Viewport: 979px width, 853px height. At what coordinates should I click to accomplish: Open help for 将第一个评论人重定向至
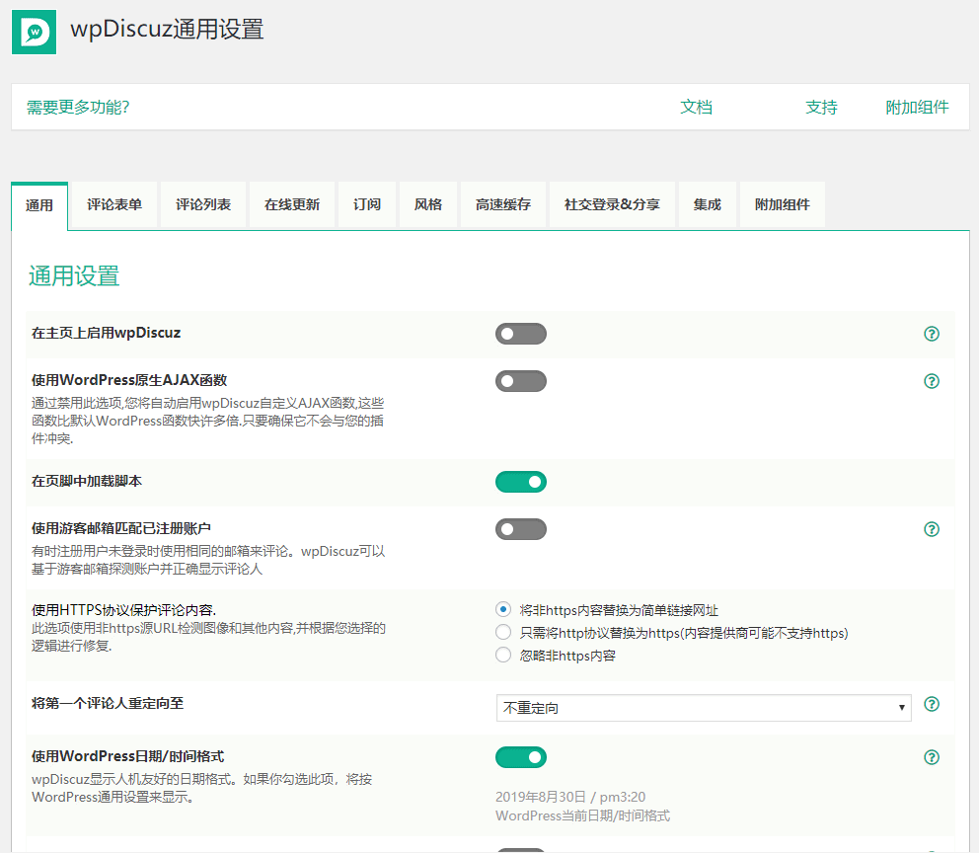point(931,704)
